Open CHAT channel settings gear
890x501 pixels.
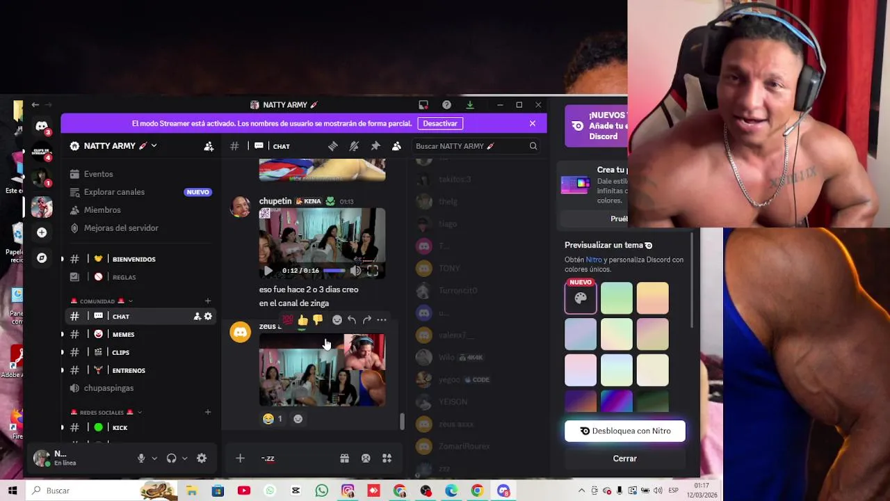208,317
